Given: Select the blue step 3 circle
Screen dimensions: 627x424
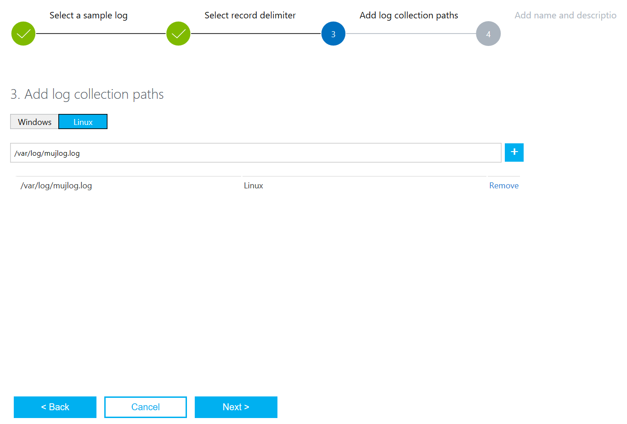Looking at the screenshot, I should tap(333, 34).
